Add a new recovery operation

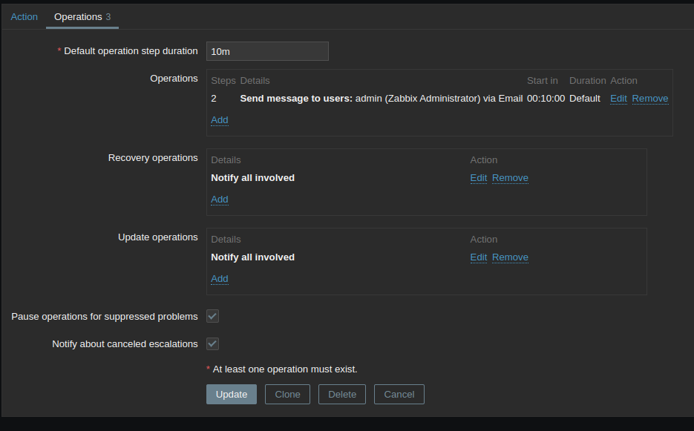[x=219, y=200]
